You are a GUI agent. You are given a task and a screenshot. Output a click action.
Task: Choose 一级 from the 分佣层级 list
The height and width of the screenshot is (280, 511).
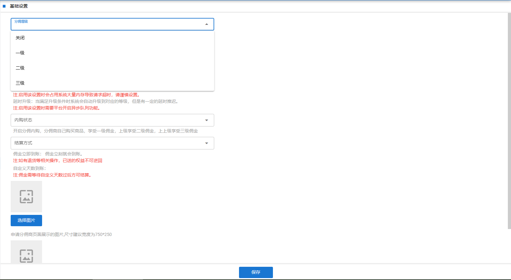(112, 53)
